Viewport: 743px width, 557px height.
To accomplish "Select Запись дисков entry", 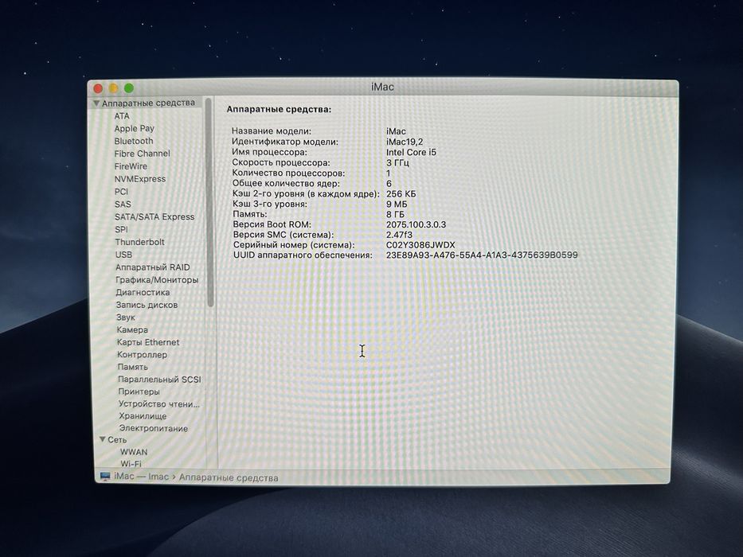I will [x=147, y=305].
